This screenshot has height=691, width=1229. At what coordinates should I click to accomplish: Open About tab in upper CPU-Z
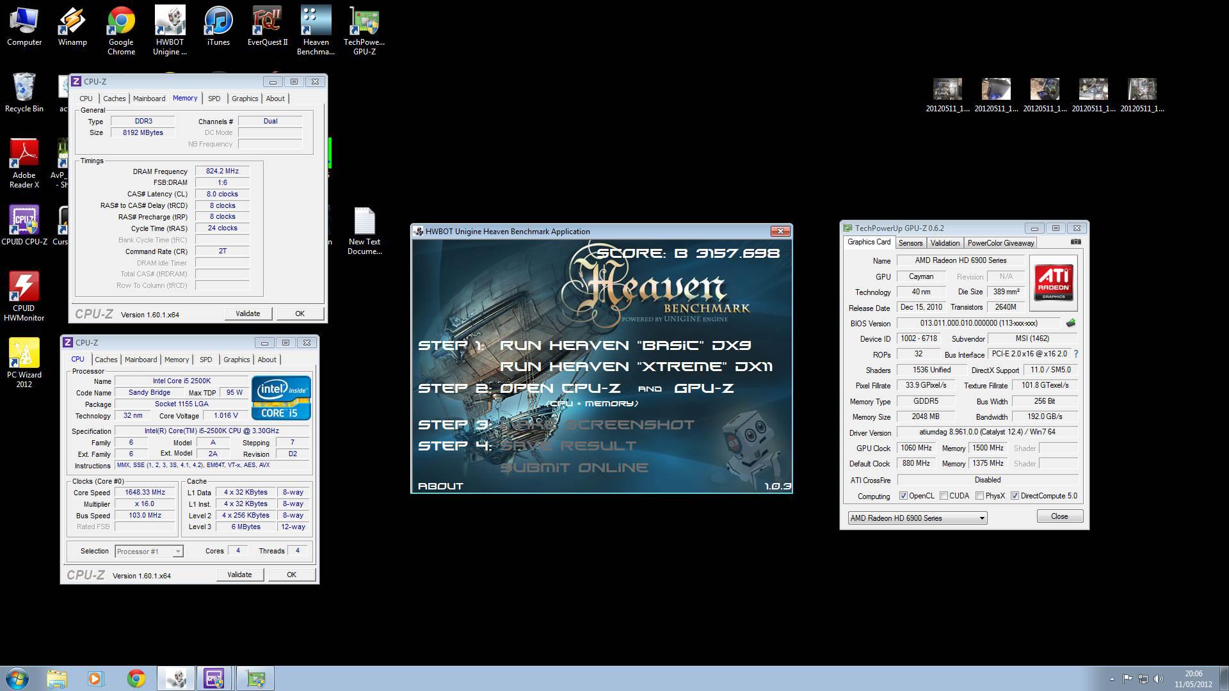click(x=275, y=99)
